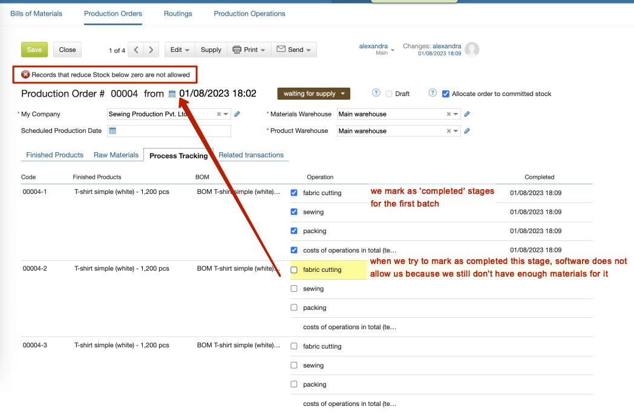Click T-shirt simple (white) for batch 00004-2
Viewport: 634px width, 412px height.
[122, 269]
